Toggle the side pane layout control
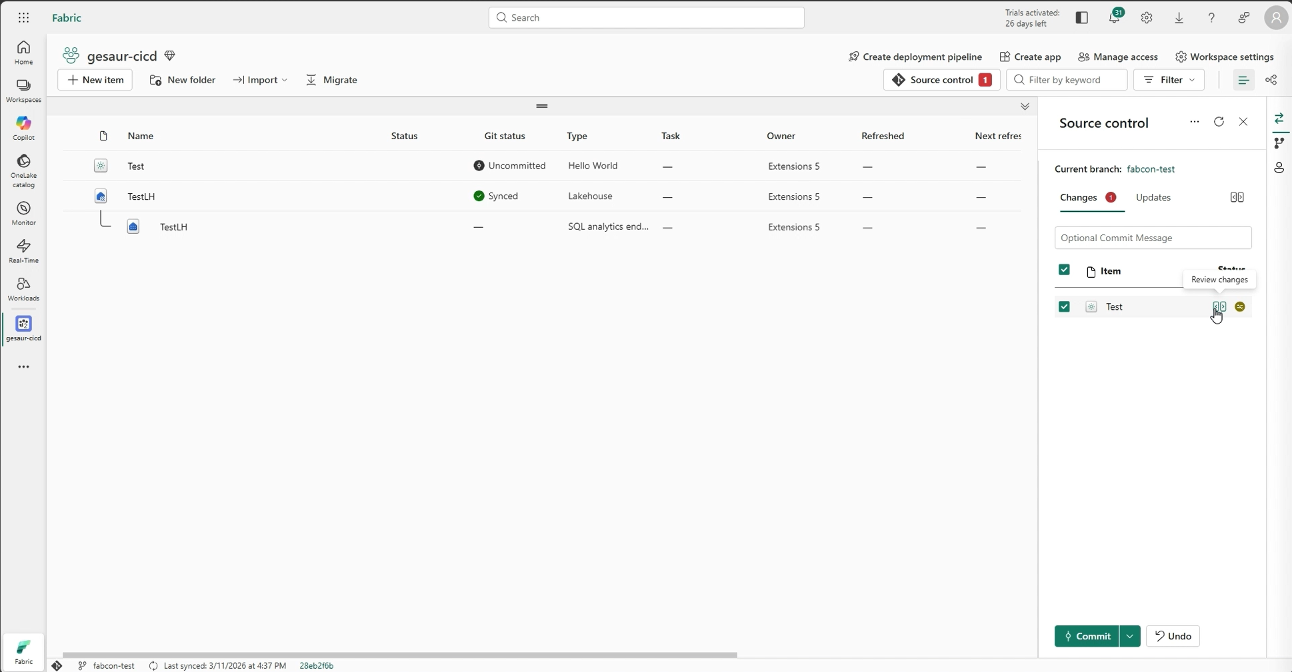Image resolution: width=1292 pixels, height=672 pixels. point(1237,197)
